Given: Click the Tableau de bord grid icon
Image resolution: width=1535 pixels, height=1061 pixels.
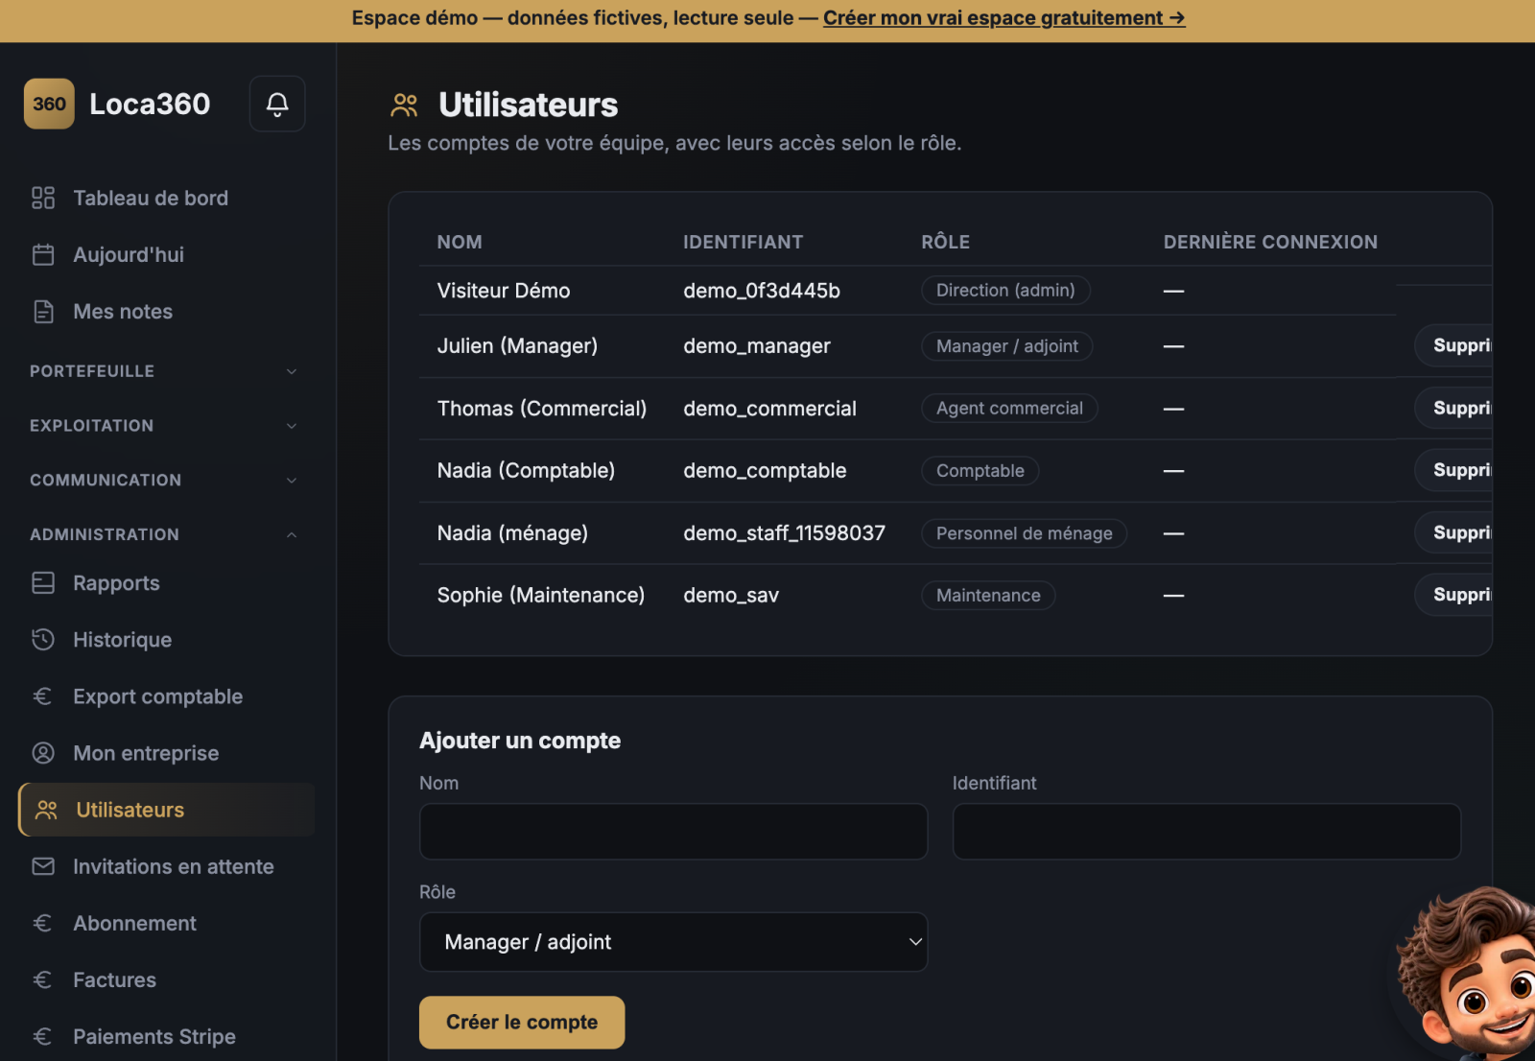Looking at the screenshot, I should tap(43, 198).
